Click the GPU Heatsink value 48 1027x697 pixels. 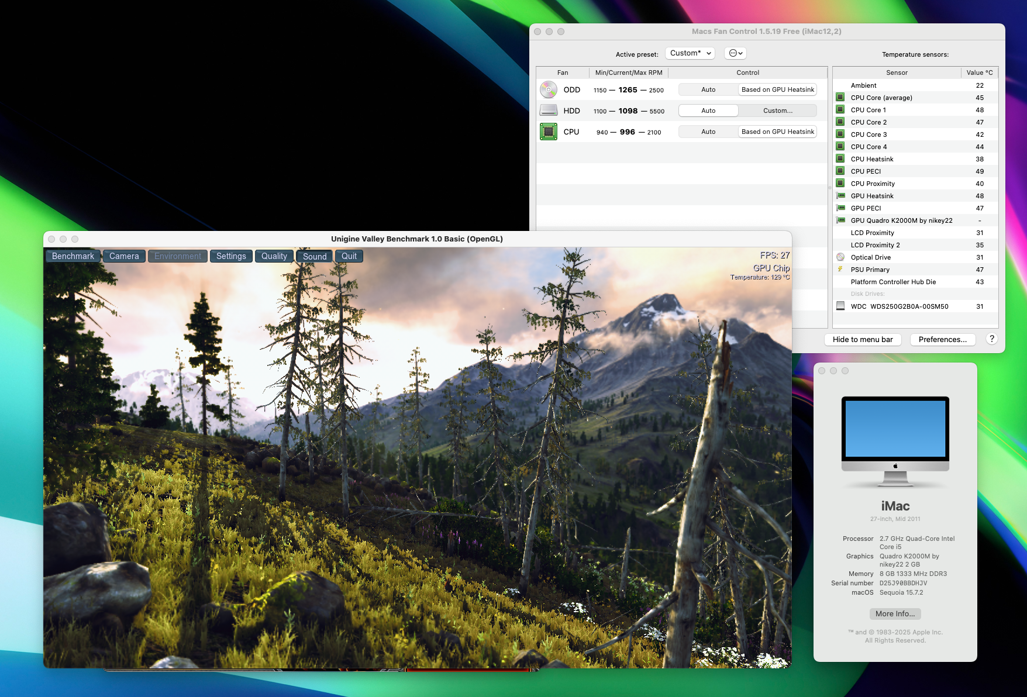(x=980, y=196)
